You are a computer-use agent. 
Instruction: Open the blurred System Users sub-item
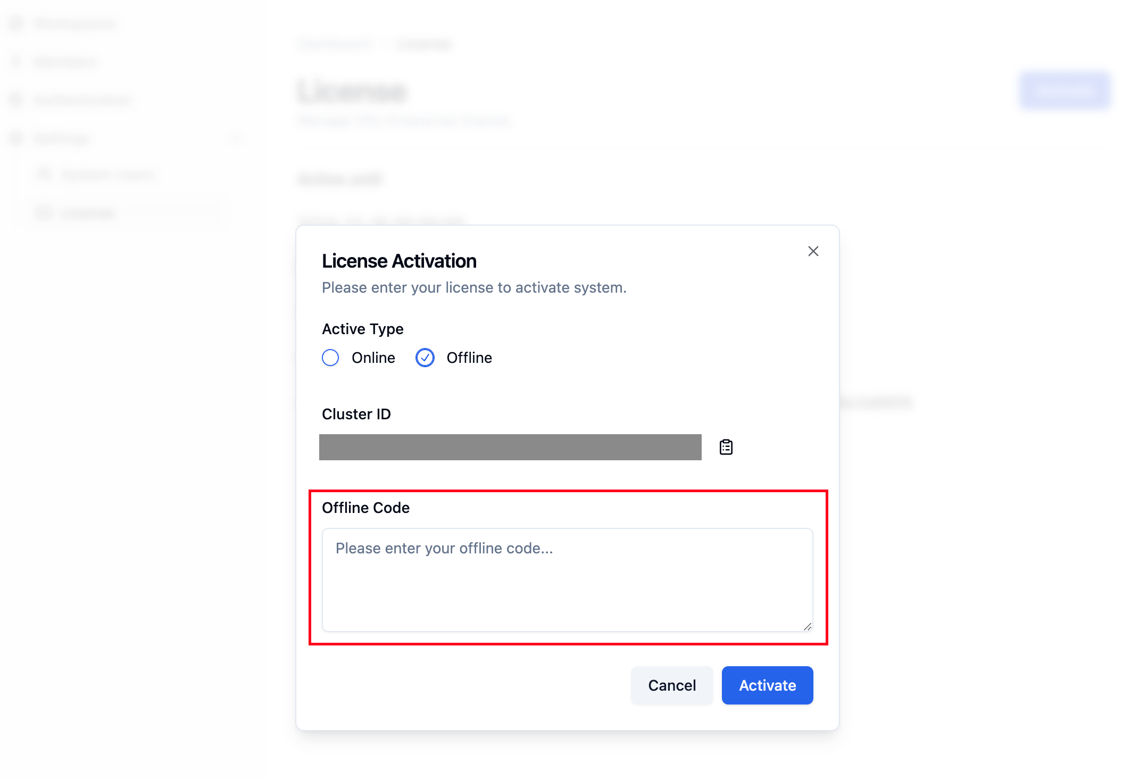(x=107, y=175)
